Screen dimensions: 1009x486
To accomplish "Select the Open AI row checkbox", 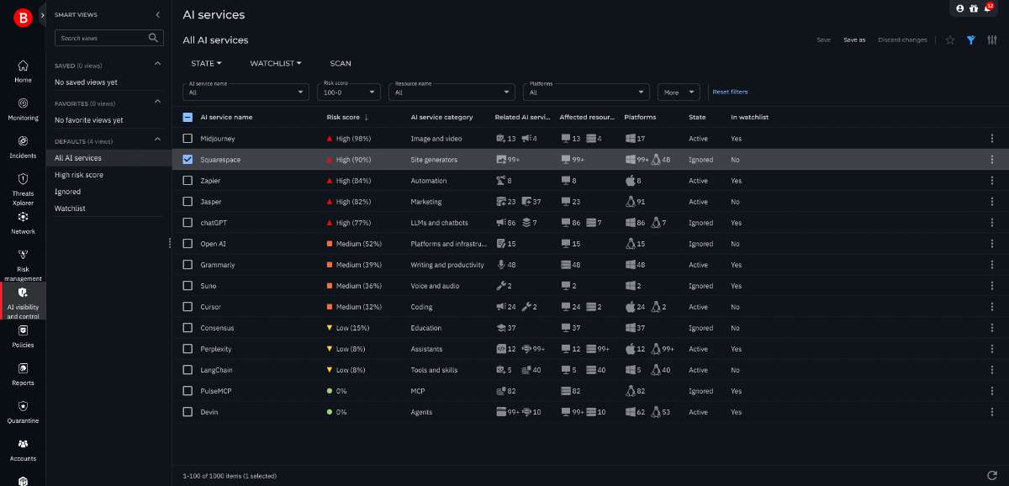I will (188, 243).
